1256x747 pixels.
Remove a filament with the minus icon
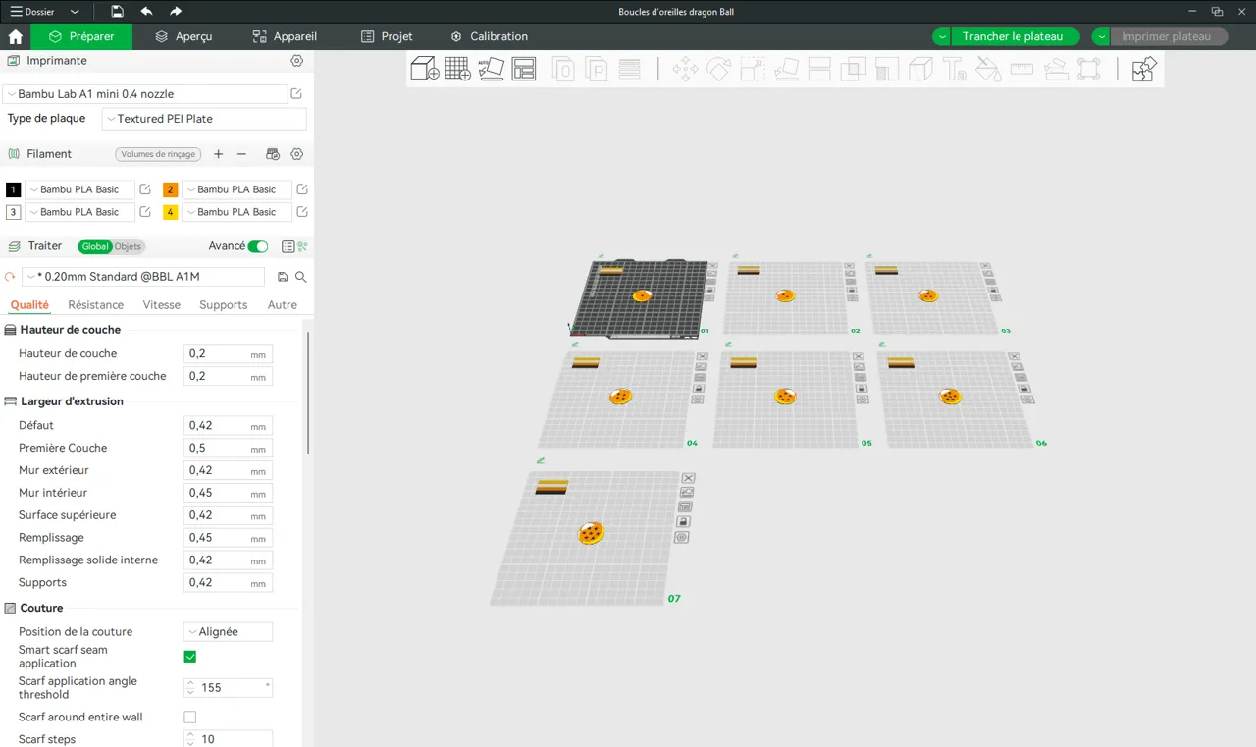click(x=241, y=154)
